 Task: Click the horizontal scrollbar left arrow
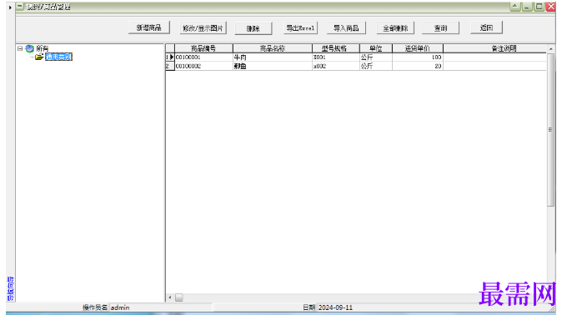click(169, 297)
